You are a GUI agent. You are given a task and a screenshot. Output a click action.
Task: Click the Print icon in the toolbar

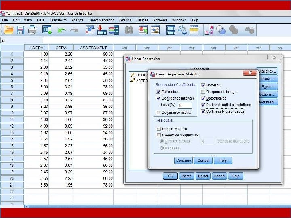click(x=32, y=30)
